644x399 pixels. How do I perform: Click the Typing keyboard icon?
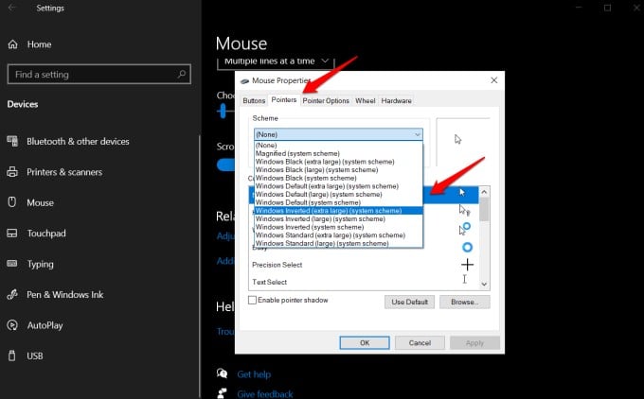[12, 263]
